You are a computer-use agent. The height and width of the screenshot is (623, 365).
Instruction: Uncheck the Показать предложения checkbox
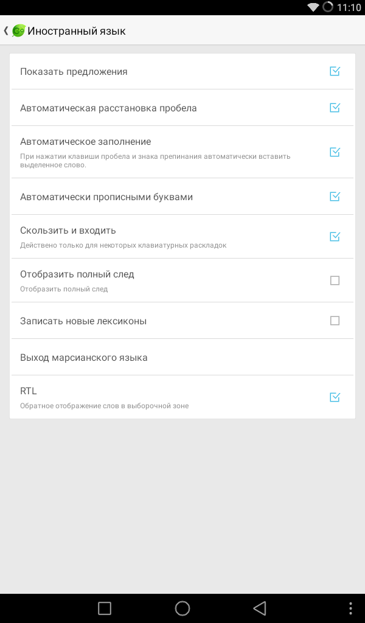pyautogui.click(x=335, y=71)
